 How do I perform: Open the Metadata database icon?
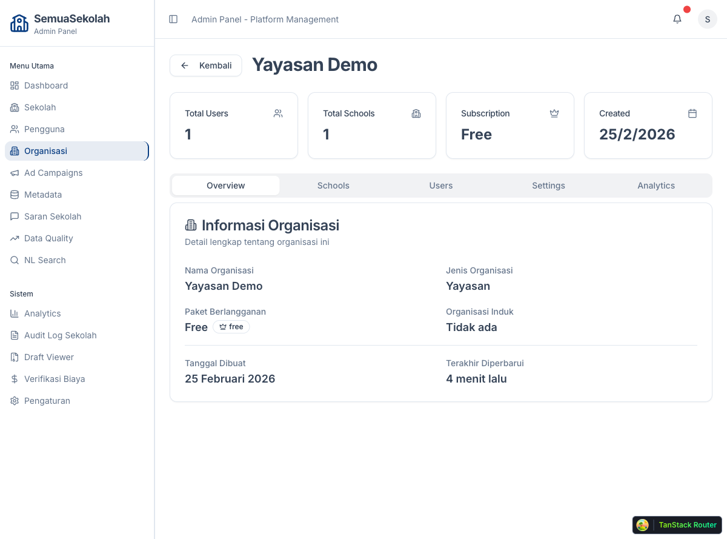point(14,195)
